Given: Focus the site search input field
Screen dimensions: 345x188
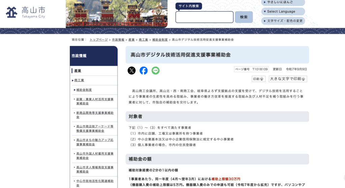Looking at the screenshot, I should coord(204,17).
